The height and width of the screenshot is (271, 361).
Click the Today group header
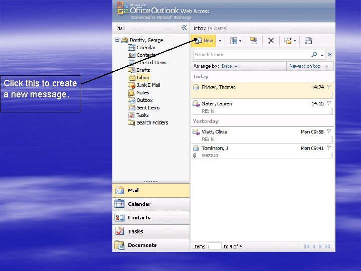tap(262, 76)
